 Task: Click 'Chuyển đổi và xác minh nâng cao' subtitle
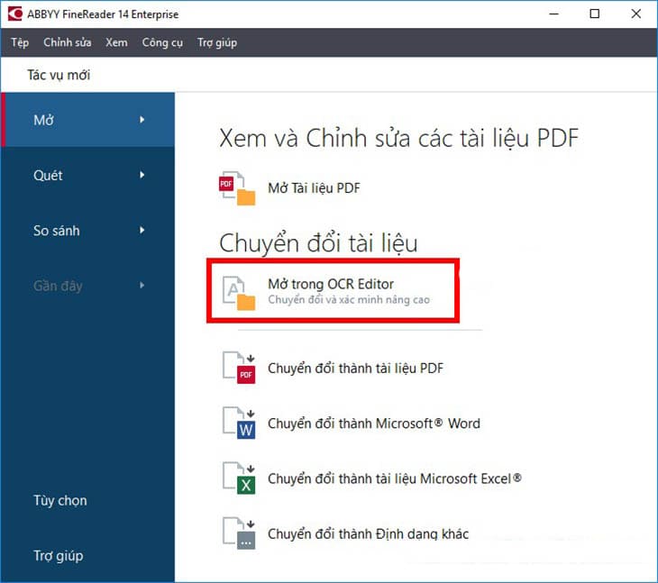click(x=349, y=300)
